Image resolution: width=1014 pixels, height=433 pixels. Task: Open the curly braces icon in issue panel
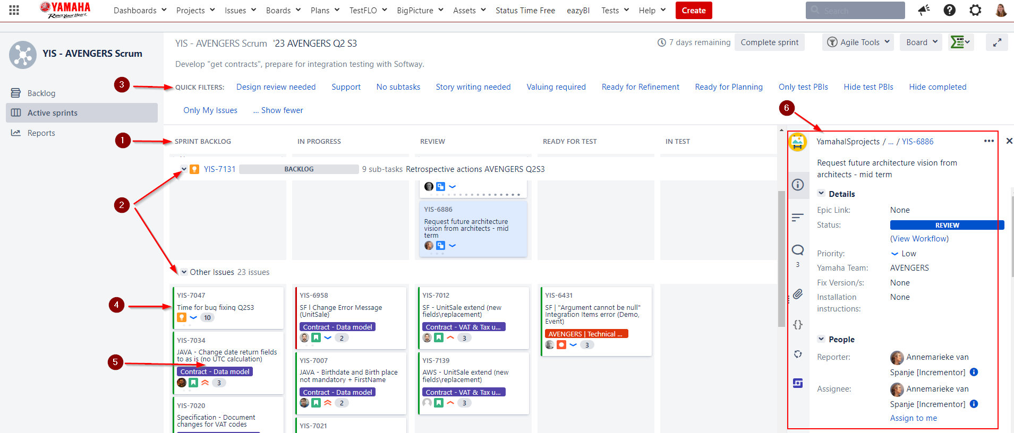pyautogui.click(x=798, y=324)
